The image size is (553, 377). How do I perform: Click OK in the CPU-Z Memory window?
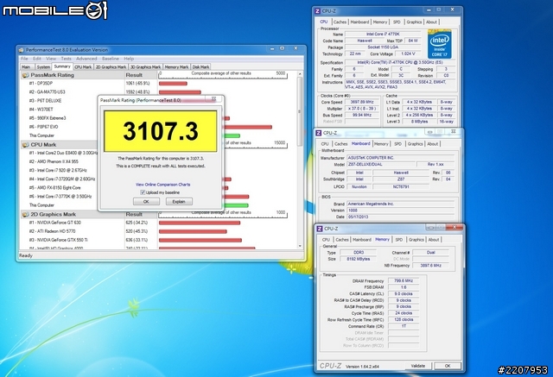pyautogui.click(x=448, y=366)
